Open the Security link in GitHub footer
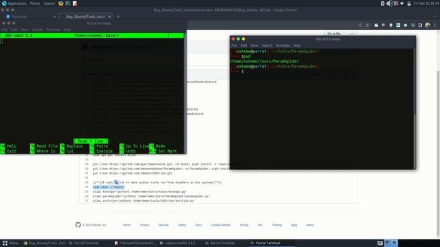Screen dimensions: 440x247 pyautogui.click(x=164, y=225)
